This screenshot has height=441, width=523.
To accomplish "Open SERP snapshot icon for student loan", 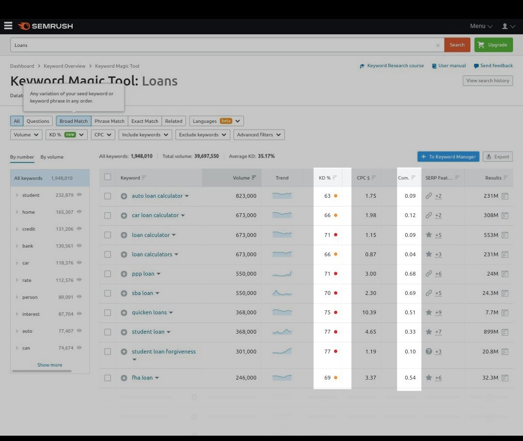I will [505, 332].
